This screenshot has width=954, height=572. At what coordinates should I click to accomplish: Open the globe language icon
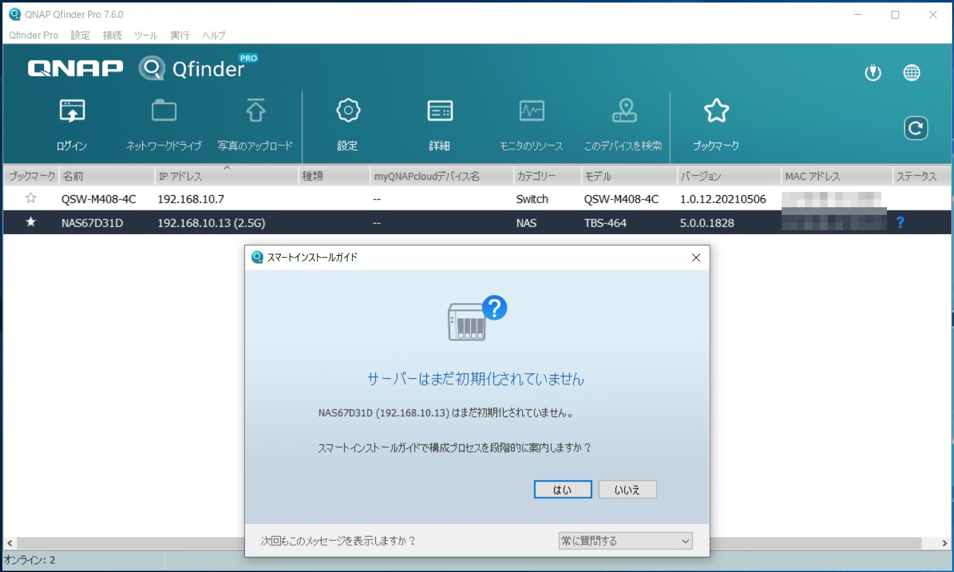pyautogui.click(x=912, y=73)
